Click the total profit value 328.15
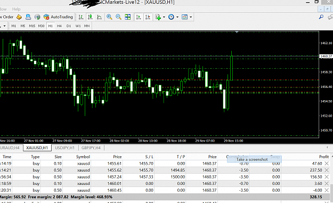 [x=316, y=197]
